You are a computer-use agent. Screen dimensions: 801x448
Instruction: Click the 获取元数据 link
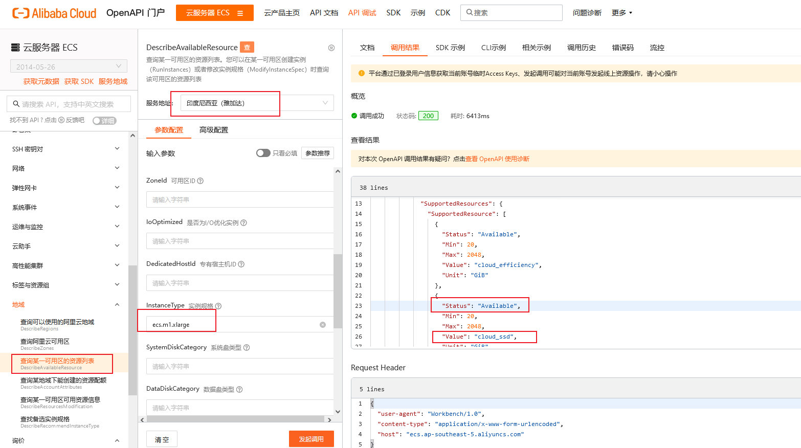(x=41, y=81)
